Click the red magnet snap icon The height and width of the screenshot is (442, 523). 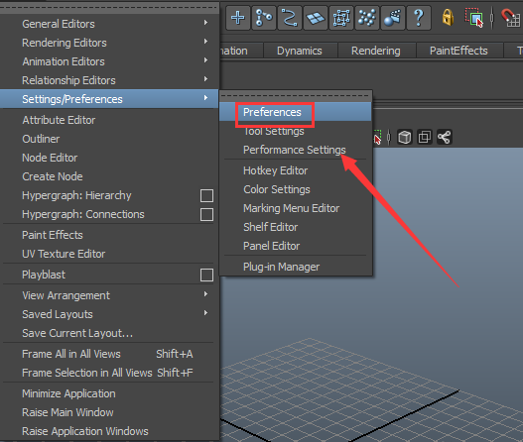tap(511, 17)
